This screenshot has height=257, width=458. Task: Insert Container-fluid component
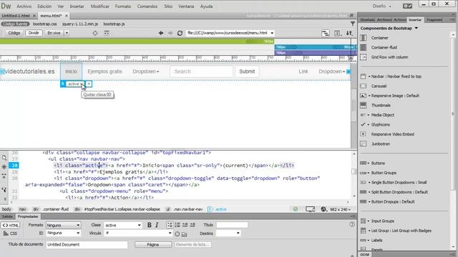(384, 48)
